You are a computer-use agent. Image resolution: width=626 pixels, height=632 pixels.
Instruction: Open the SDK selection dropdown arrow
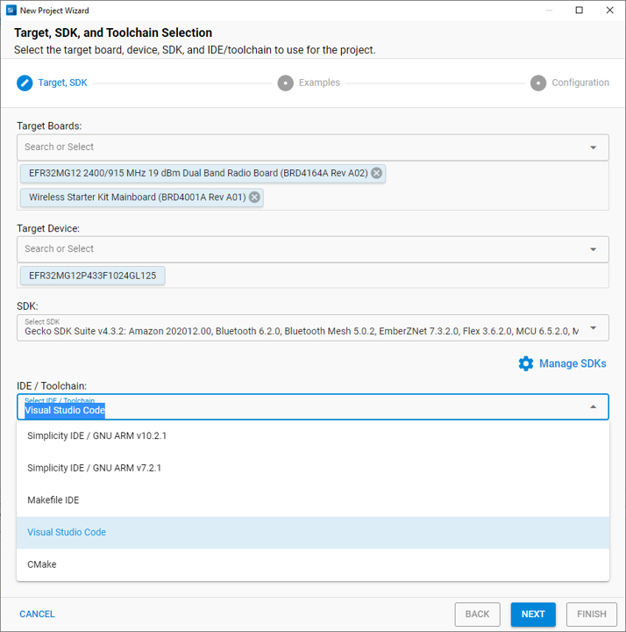pos(593,328)
